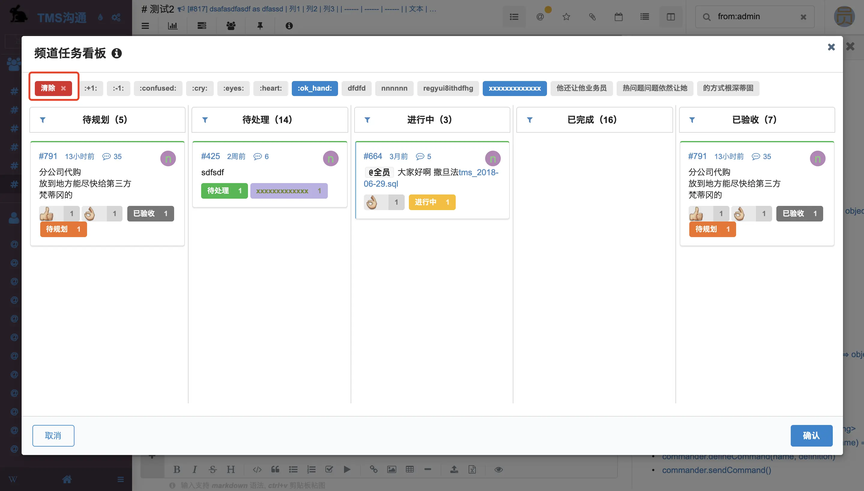Click ok-hand reaction on task #664
Image resolution: width=864 pixels, height=491 pixels.
point(384,202)
